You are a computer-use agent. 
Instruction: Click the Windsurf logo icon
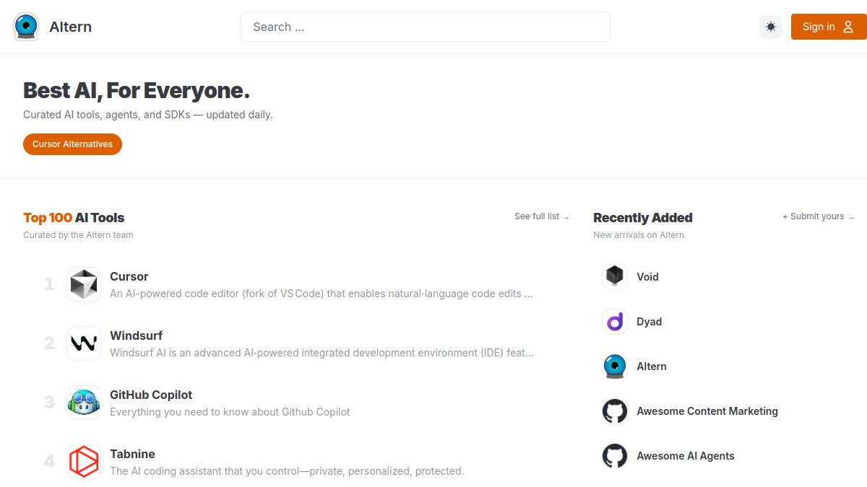coord(84,343)
